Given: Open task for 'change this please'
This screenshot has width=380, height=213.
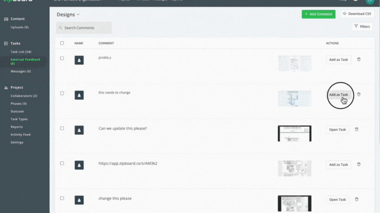Looking at the screenshot, I should click(337, 200).
